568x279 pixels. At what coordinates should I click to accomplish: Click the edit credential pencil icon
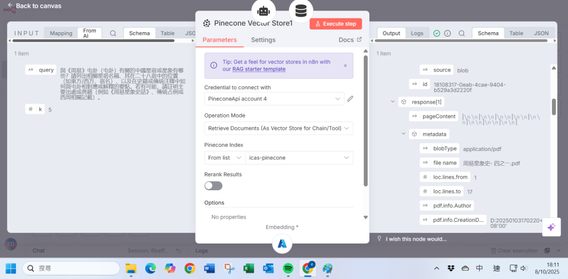click(x=350, y=99)
